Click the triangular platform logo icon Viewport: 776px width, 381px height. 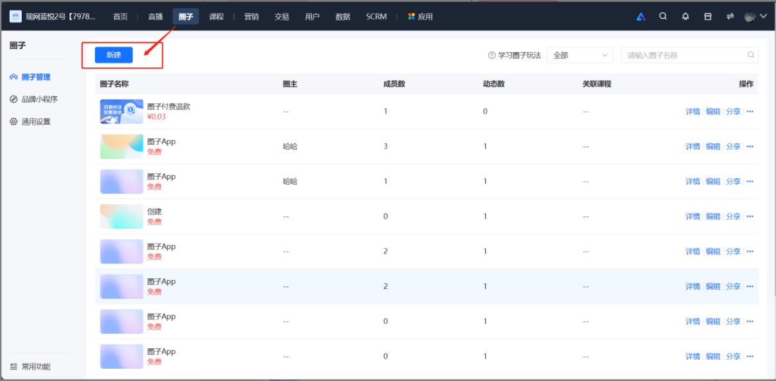[x=641, y=18]
